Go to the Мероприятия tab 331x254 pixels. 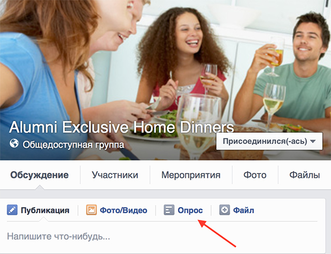point(191,175)
